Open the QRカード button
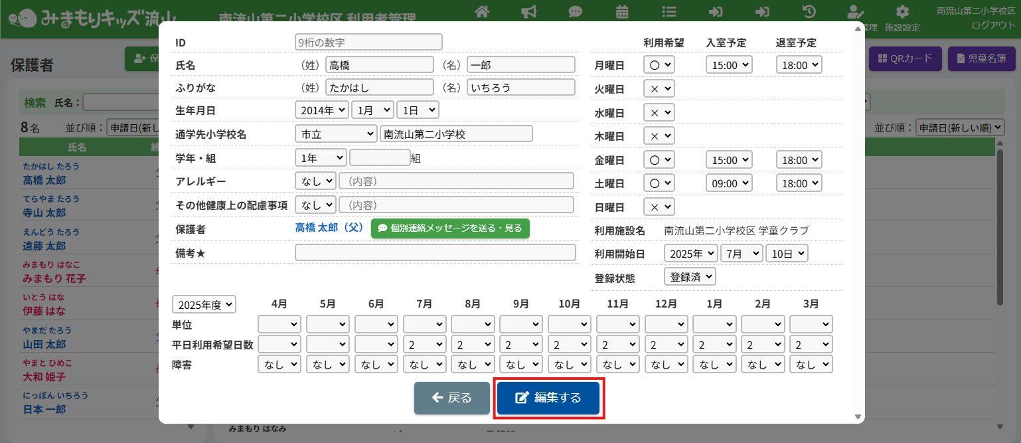 coord(905,58)
